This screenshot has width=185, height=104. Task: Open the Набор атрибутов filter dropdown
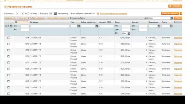[90, 26]
